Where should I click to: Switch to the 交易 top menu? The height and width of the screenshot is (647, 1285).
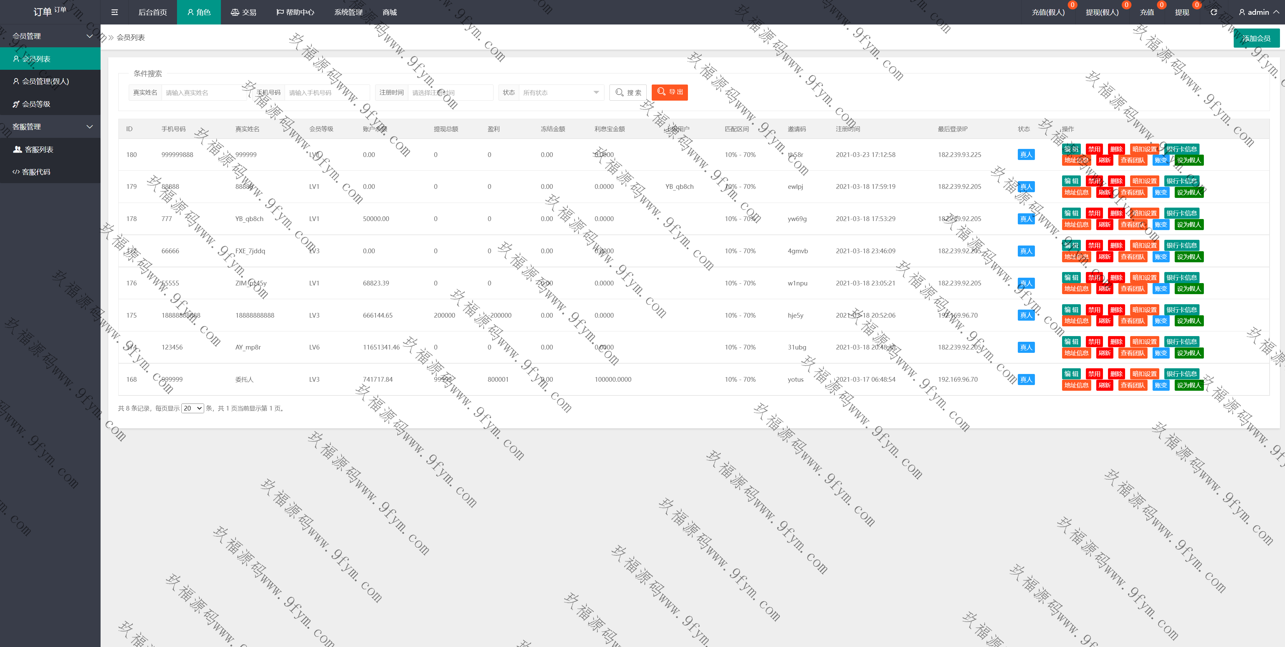coord(243,12)
